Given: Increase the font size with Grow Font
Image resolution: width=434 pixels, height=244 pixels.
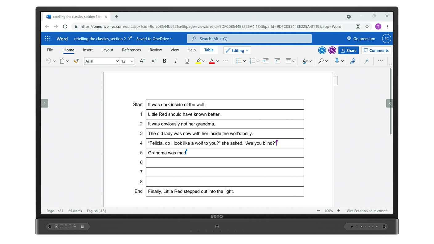Looking at the screenshot, I should tap(141, 61).
